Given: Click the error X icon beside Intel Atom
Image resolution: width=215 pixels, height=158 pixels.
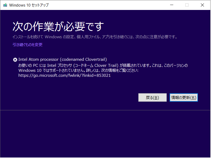Looking at the screenshot, I should point(15,59).
